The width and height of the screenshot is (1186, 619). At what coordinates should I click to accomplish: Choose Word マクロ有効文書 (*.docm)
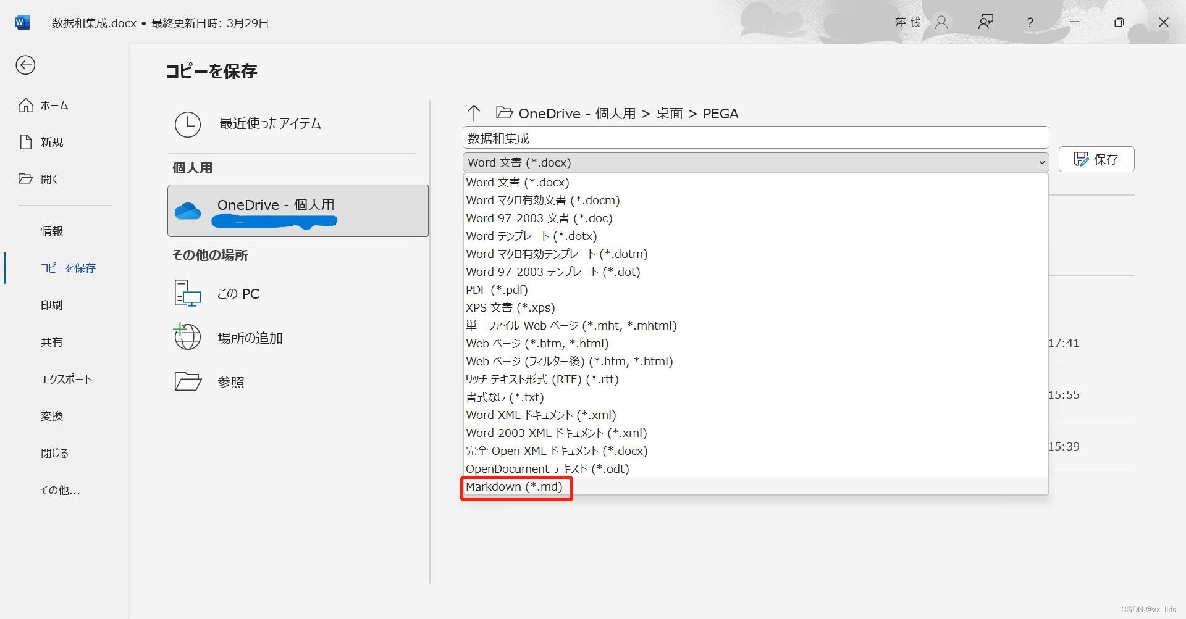pyautogui.click(x=755, y=200)
